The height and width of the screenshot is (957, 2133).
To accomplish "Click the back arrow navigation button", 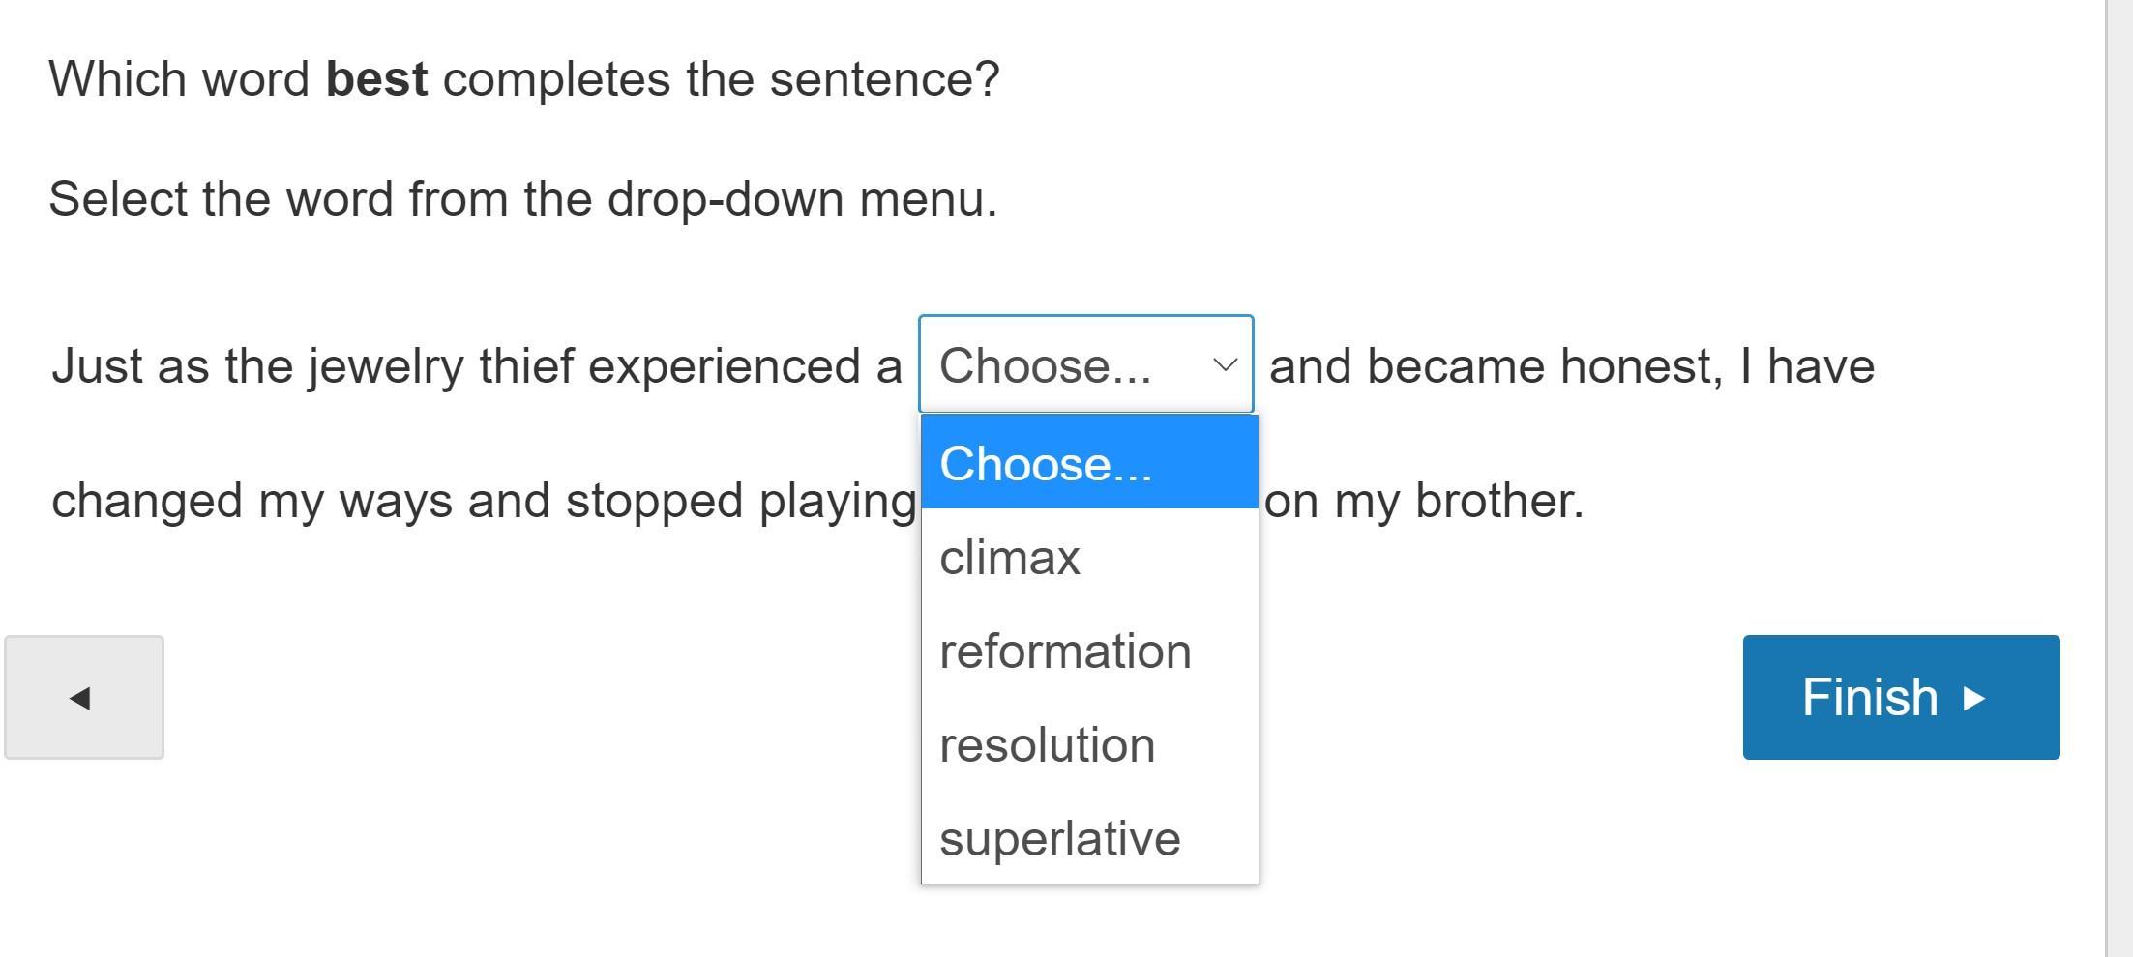I will click(83, 697).
